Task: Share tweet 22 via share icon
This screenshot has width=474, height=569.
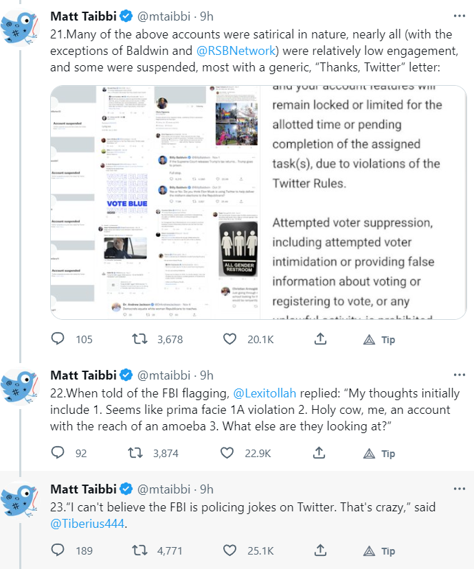Action: [320, 453]
